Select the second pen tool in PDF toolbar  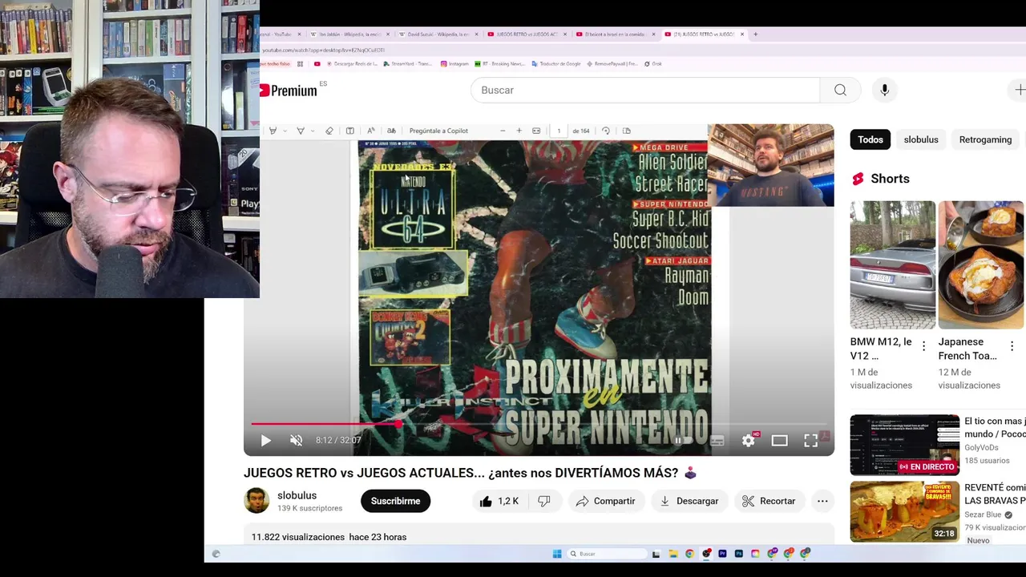pos(301,131)
